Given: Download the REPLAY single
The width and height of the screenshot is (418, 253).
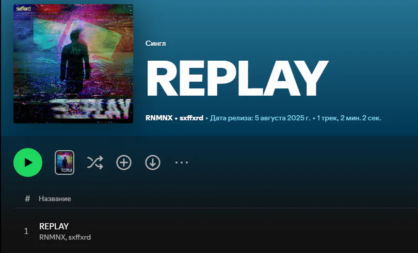Looking at the screenshot, I should (x=152, y=162).
